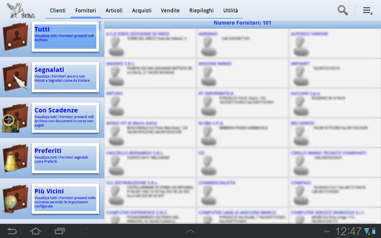
Task: Switch to the Fornitori tab
Action: [86, 10]
